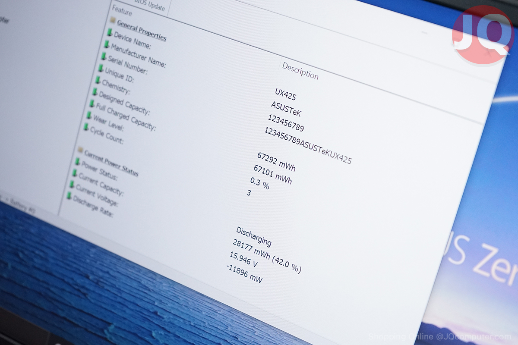Click the battery icon beside Wear Level
Image resolution: width=518 pixels, height=345 pixels.
89,115
